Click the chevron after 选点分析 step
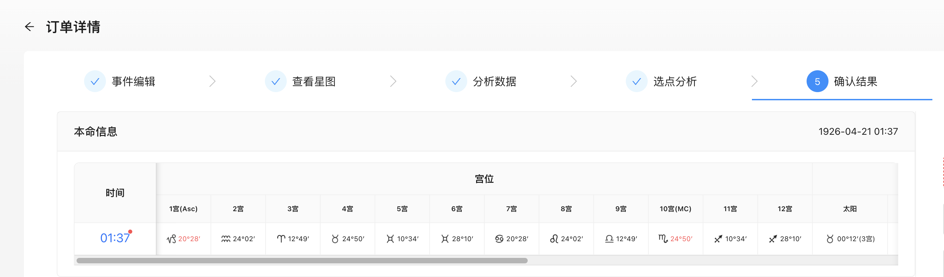944x277 pixels. [754, 81]
